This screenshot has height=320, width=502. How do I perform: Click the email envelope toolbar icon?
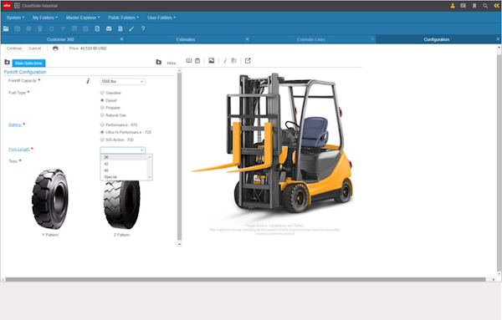point(109,28)
